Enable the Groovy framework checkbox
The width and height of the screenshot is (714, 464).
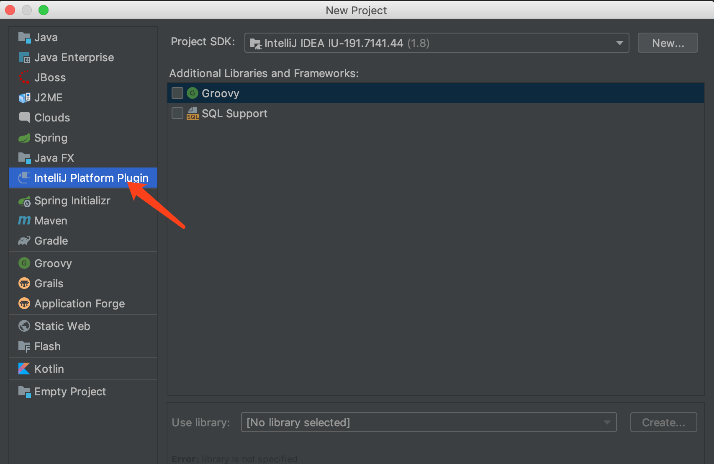point(177,93)
